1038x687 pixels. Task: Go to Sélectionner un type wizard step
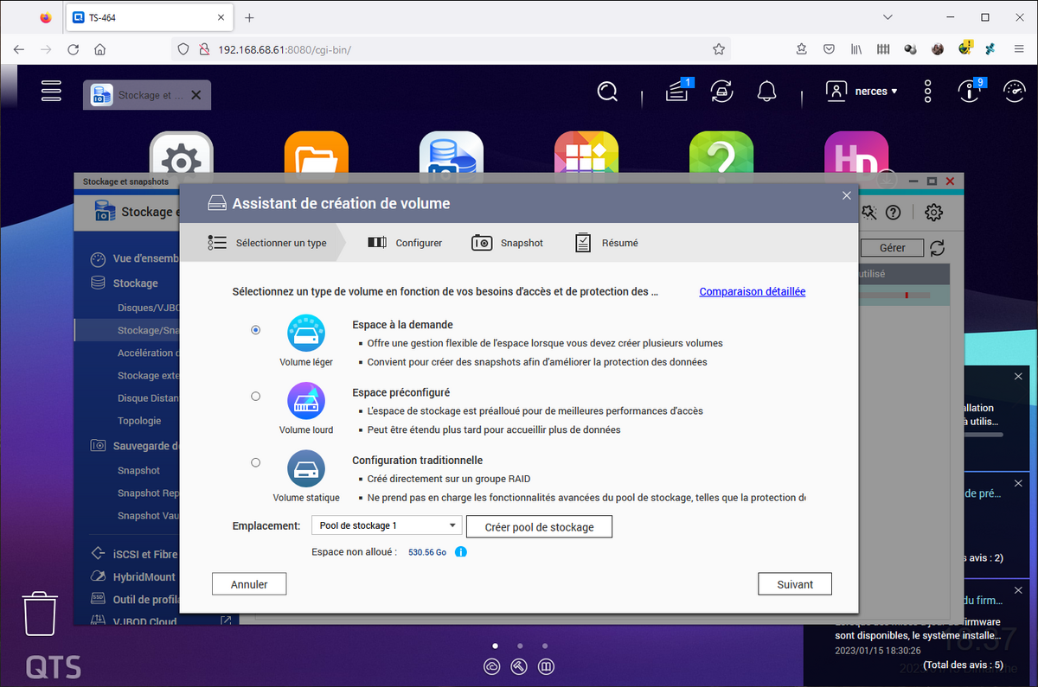(x=267, y=243)
